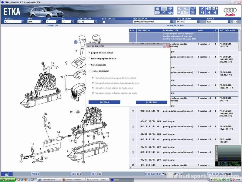Screen dimensions: 242x182
Task: Switch to ACDSee taskbar button
Action: tap(97, 180)
